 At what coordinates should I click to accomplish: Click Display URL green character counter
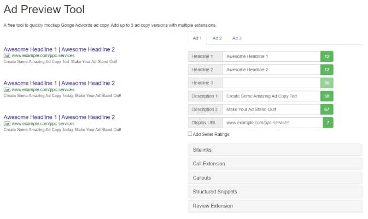coord(328,123)
